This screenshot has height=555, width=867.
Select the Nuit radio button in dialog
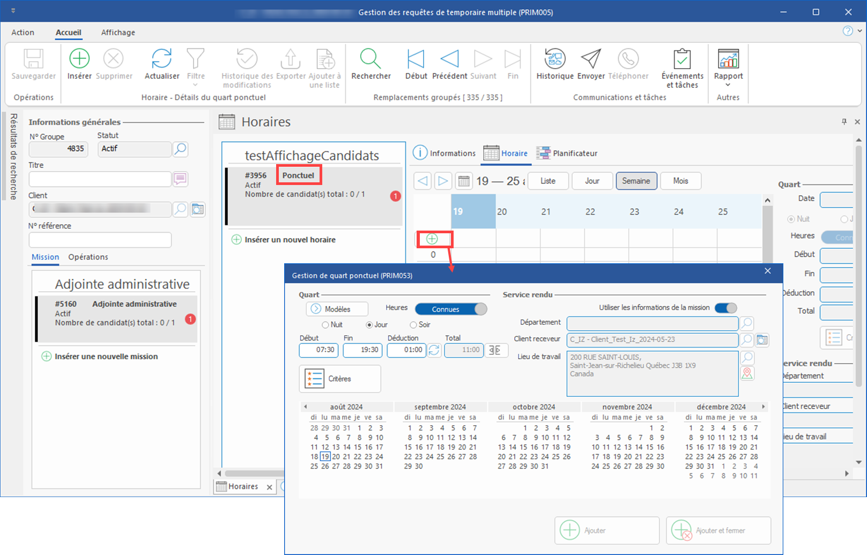coord(325,325)
